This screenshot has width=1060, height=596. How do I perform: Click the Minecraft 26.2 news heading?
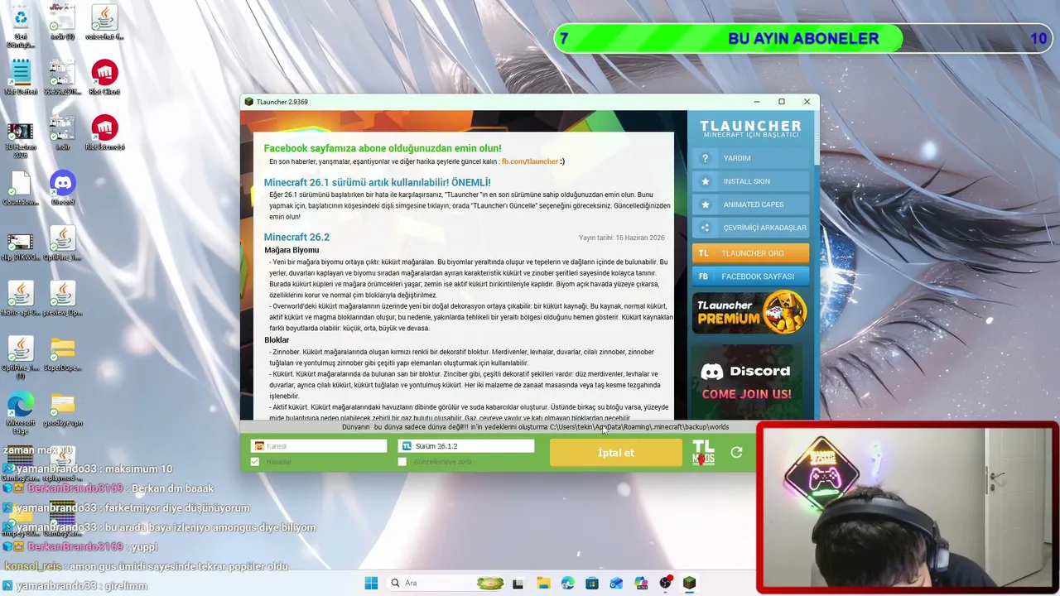(296, 238)
